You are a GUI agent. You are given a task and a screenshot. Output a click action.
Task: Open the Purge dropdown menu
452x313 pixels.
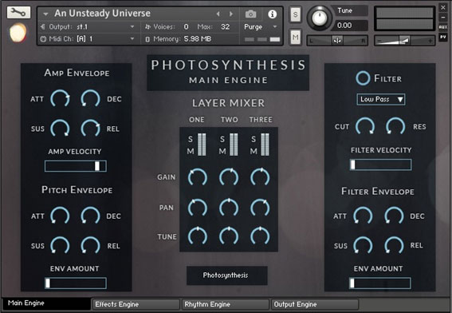261,27
